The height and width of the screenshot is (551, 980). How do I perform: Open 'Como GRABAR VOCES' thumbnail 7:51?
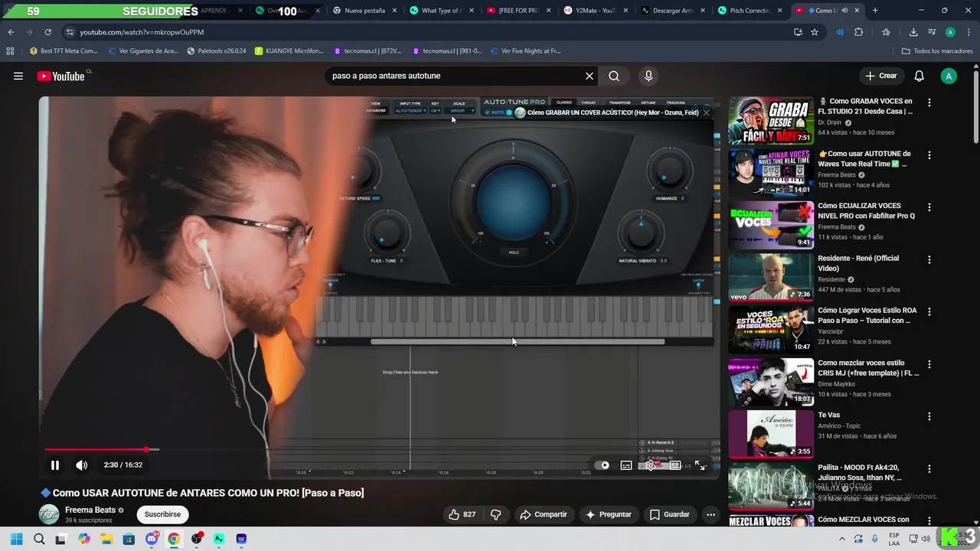771,120
